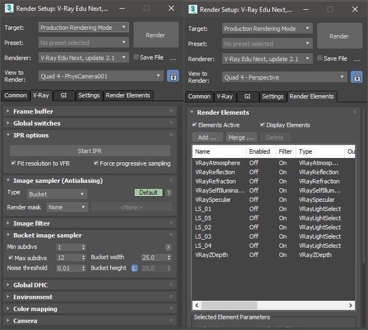Expand the Global switches rollout
Image resolution: width=368 pixels, height=330 pixels.
pyautogui.click(x=37, y=123)
